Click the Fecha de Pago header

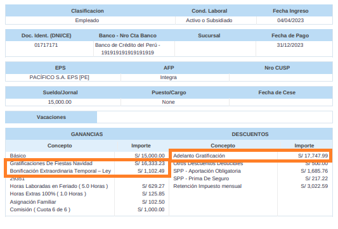click(290, 35)
